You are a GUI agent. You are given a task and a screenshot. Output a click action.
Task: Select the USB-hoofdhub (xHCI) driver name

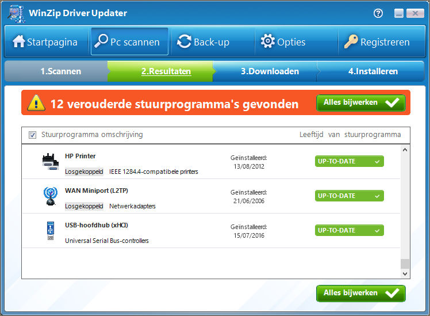(x=97, y=226)
